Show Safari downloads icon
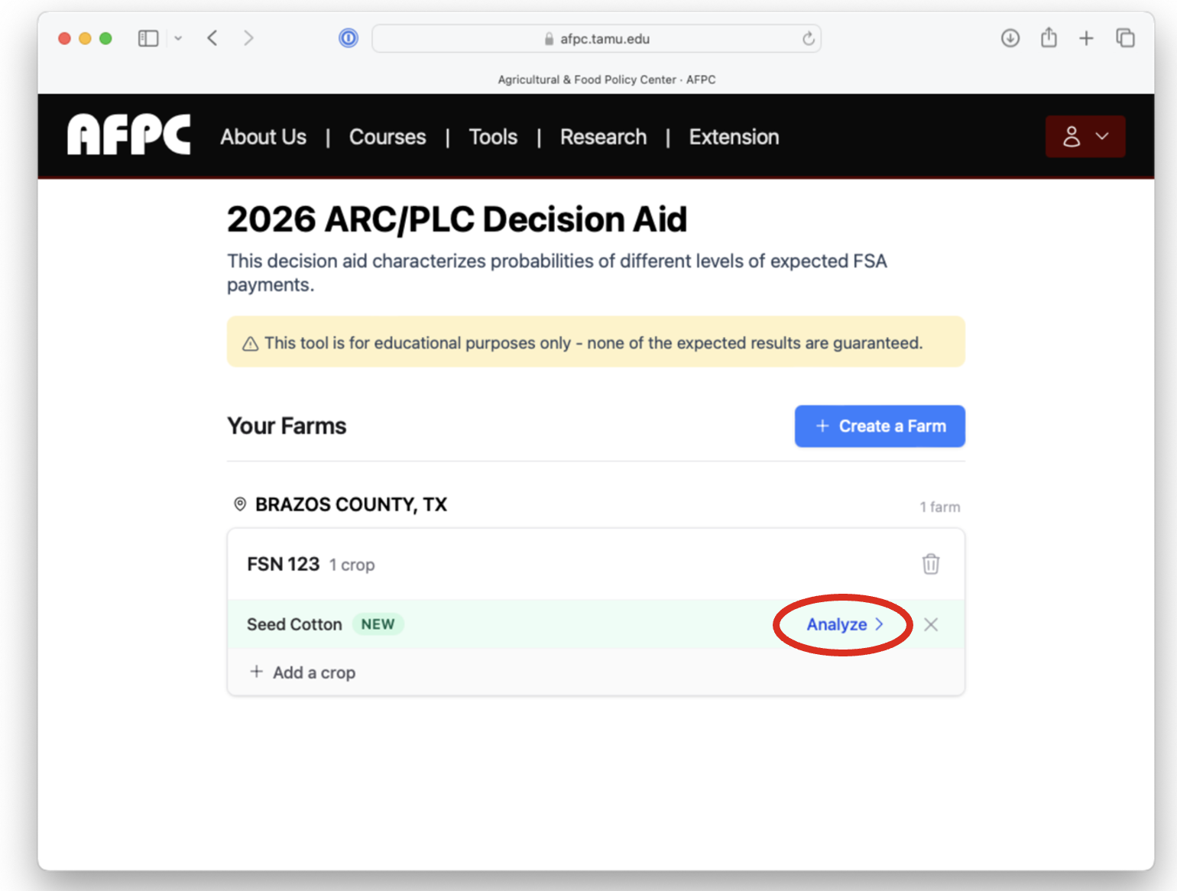The height and width of the screenshot is (891, 1177). [1010, 38]
